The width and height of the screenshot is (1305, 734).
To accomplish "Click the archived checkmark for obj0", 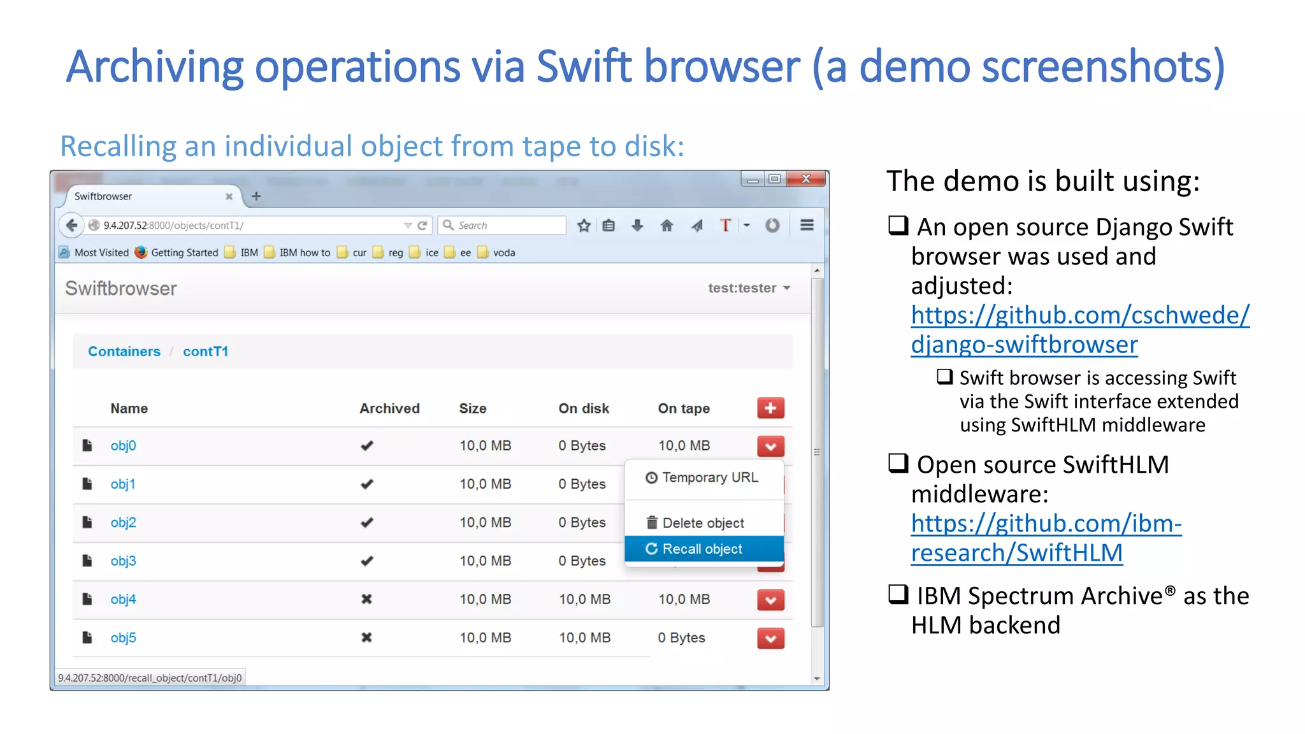I will (366, 445).
